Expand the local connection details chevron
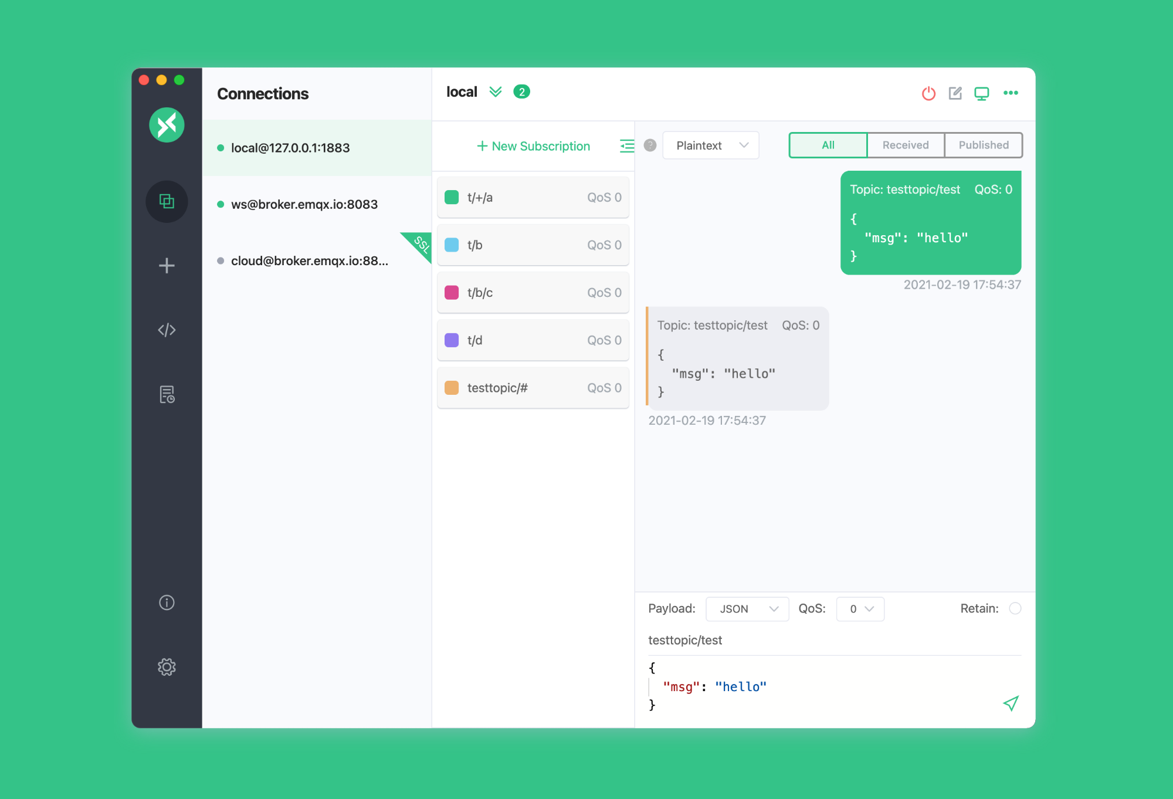1173x799 pixels. pos(496,92)
